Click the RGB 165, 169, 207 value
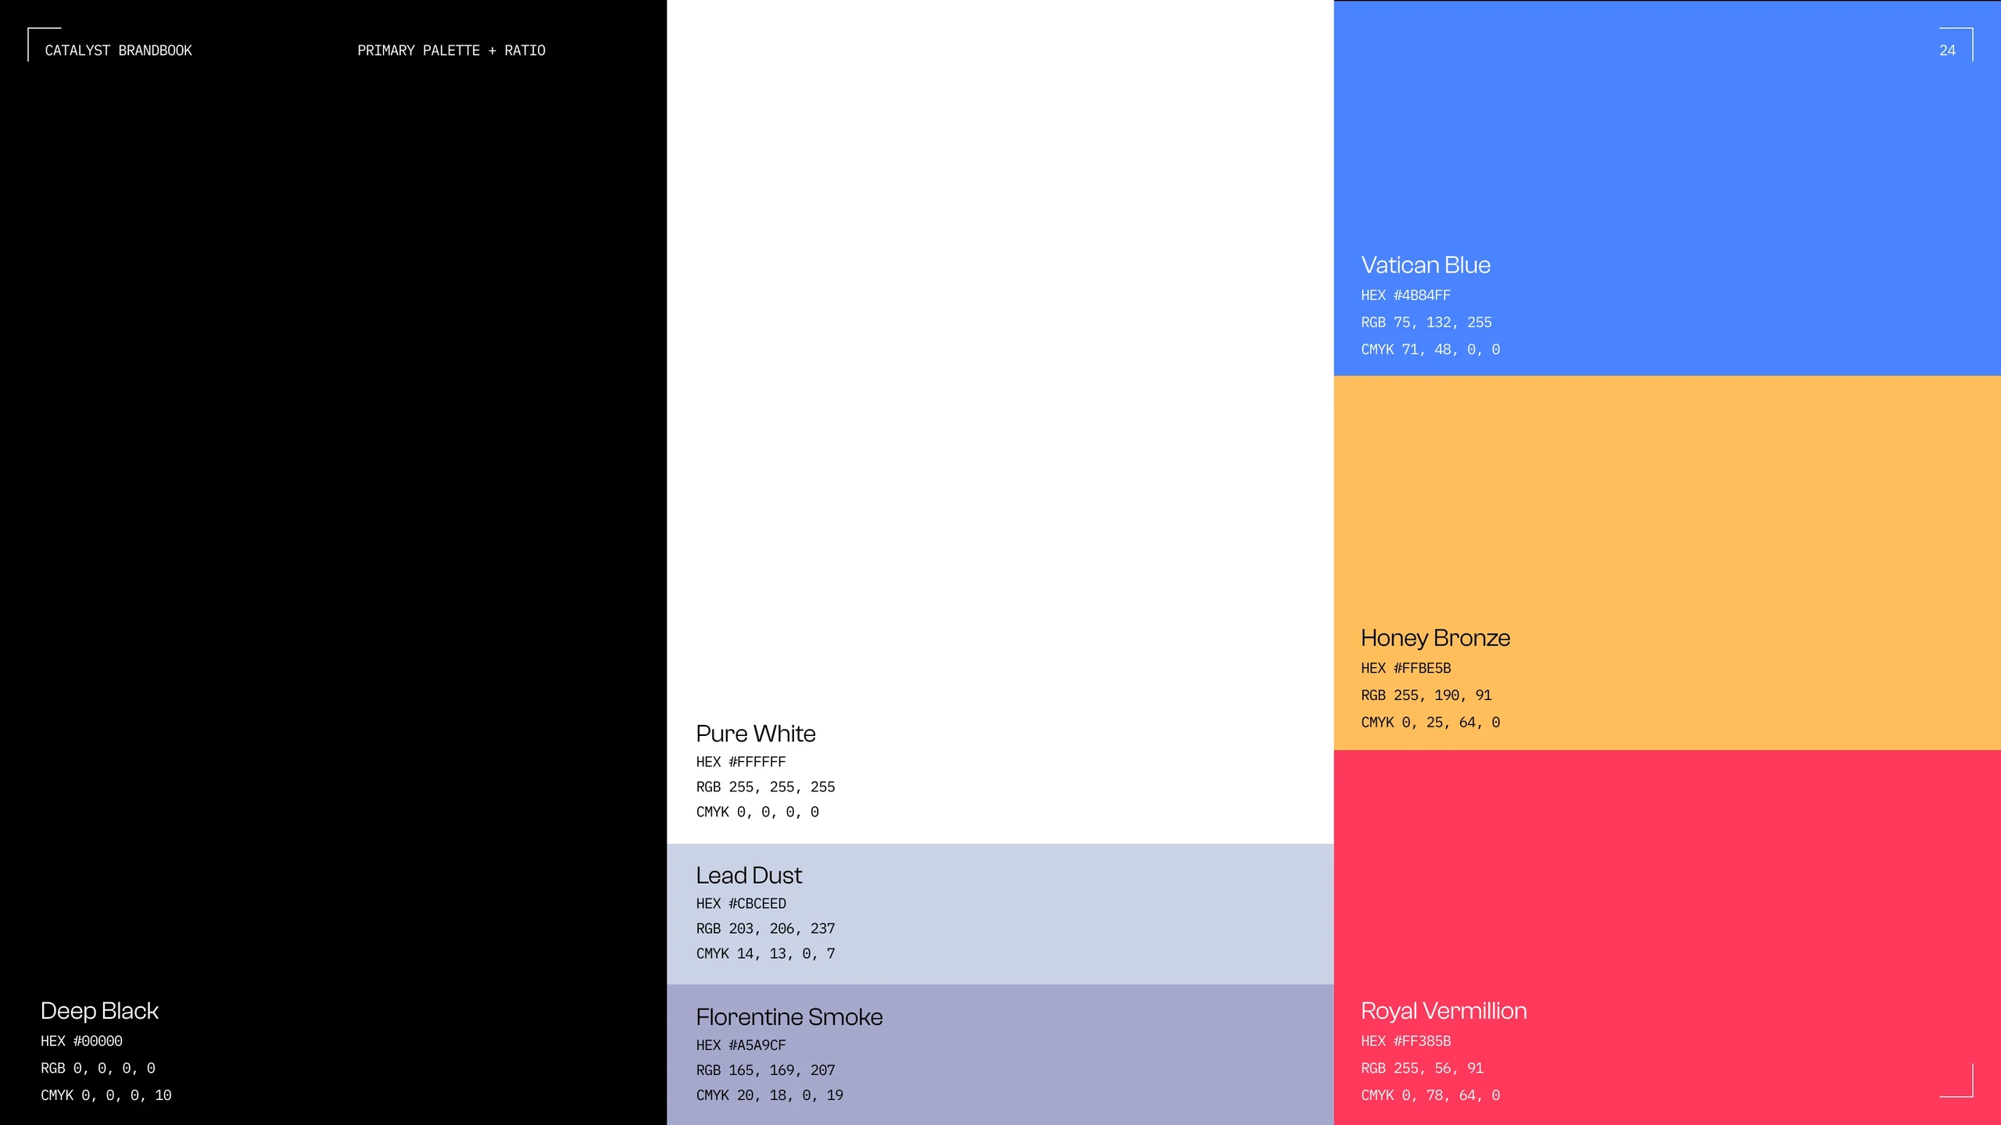 pos(765,1070)
